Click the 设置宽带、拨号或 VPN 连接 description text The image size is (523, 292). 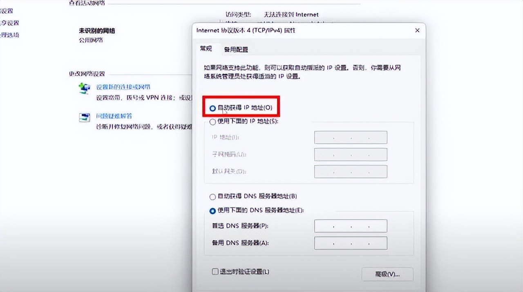click(x=144, y=98)
